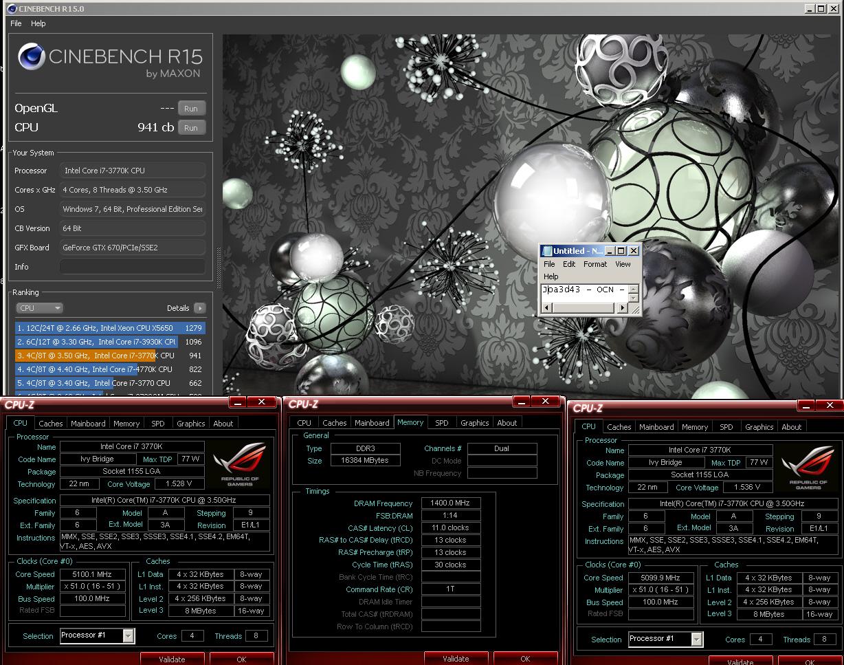Click the Cinebench R15 logo icon
Image resolution: width=844 pixels, height=665 pixels.
pos(32,57)
